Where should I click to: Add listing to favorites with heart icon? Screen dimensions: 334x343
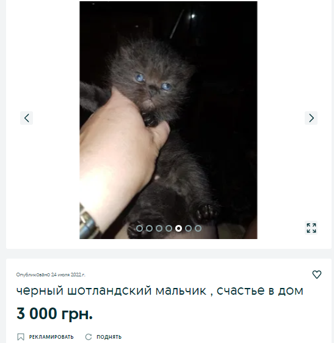click(317, 275)
